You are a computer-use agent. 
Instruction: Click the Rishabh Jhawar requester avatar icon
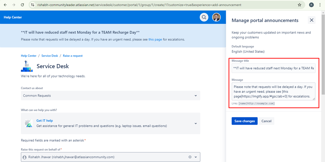(x=25, y=157)
